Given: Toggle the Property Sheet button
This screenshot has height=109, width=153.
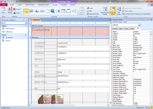Looking at the screenshot, I should tap(113, 11).
